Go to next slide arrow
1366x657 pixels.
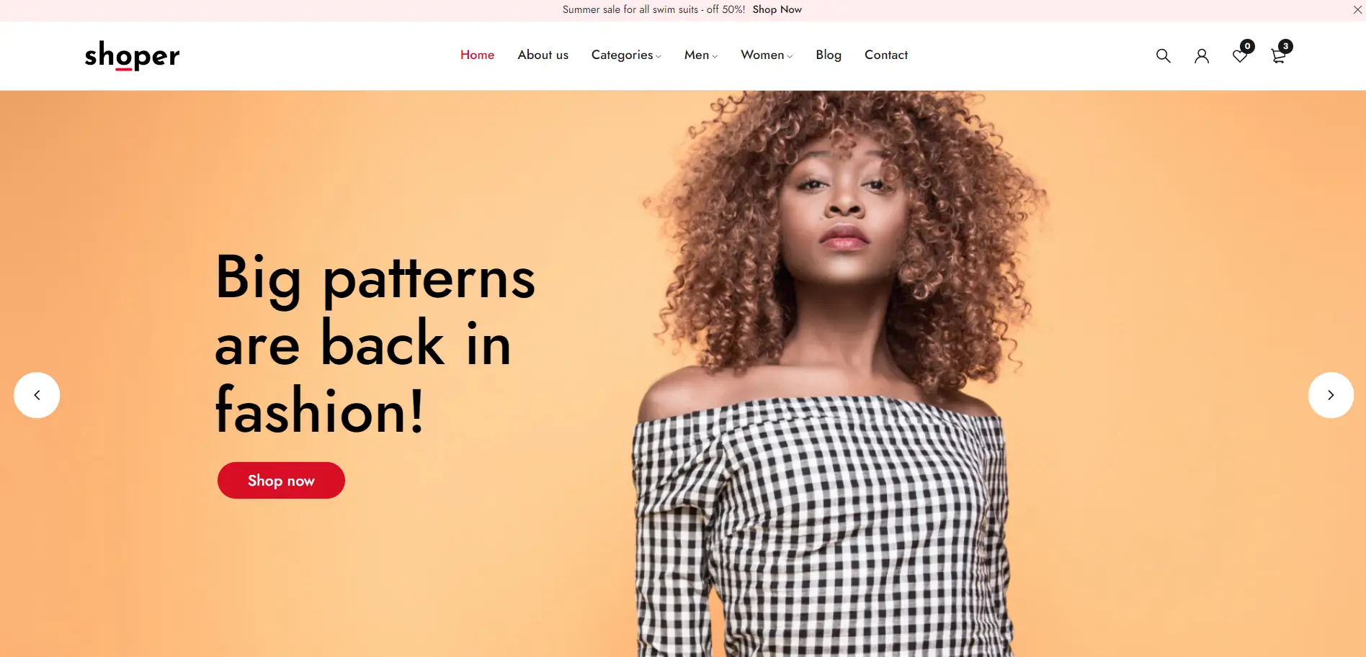1331,395
